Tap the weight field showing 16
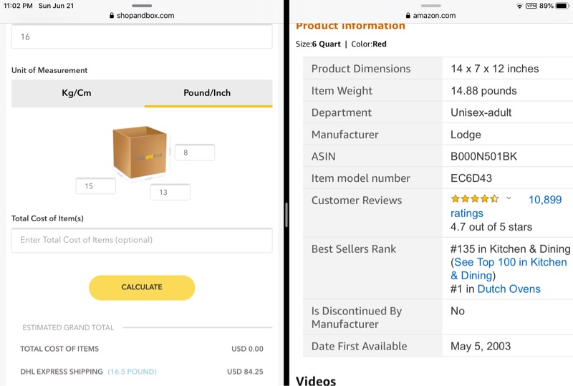 (142, 37)
